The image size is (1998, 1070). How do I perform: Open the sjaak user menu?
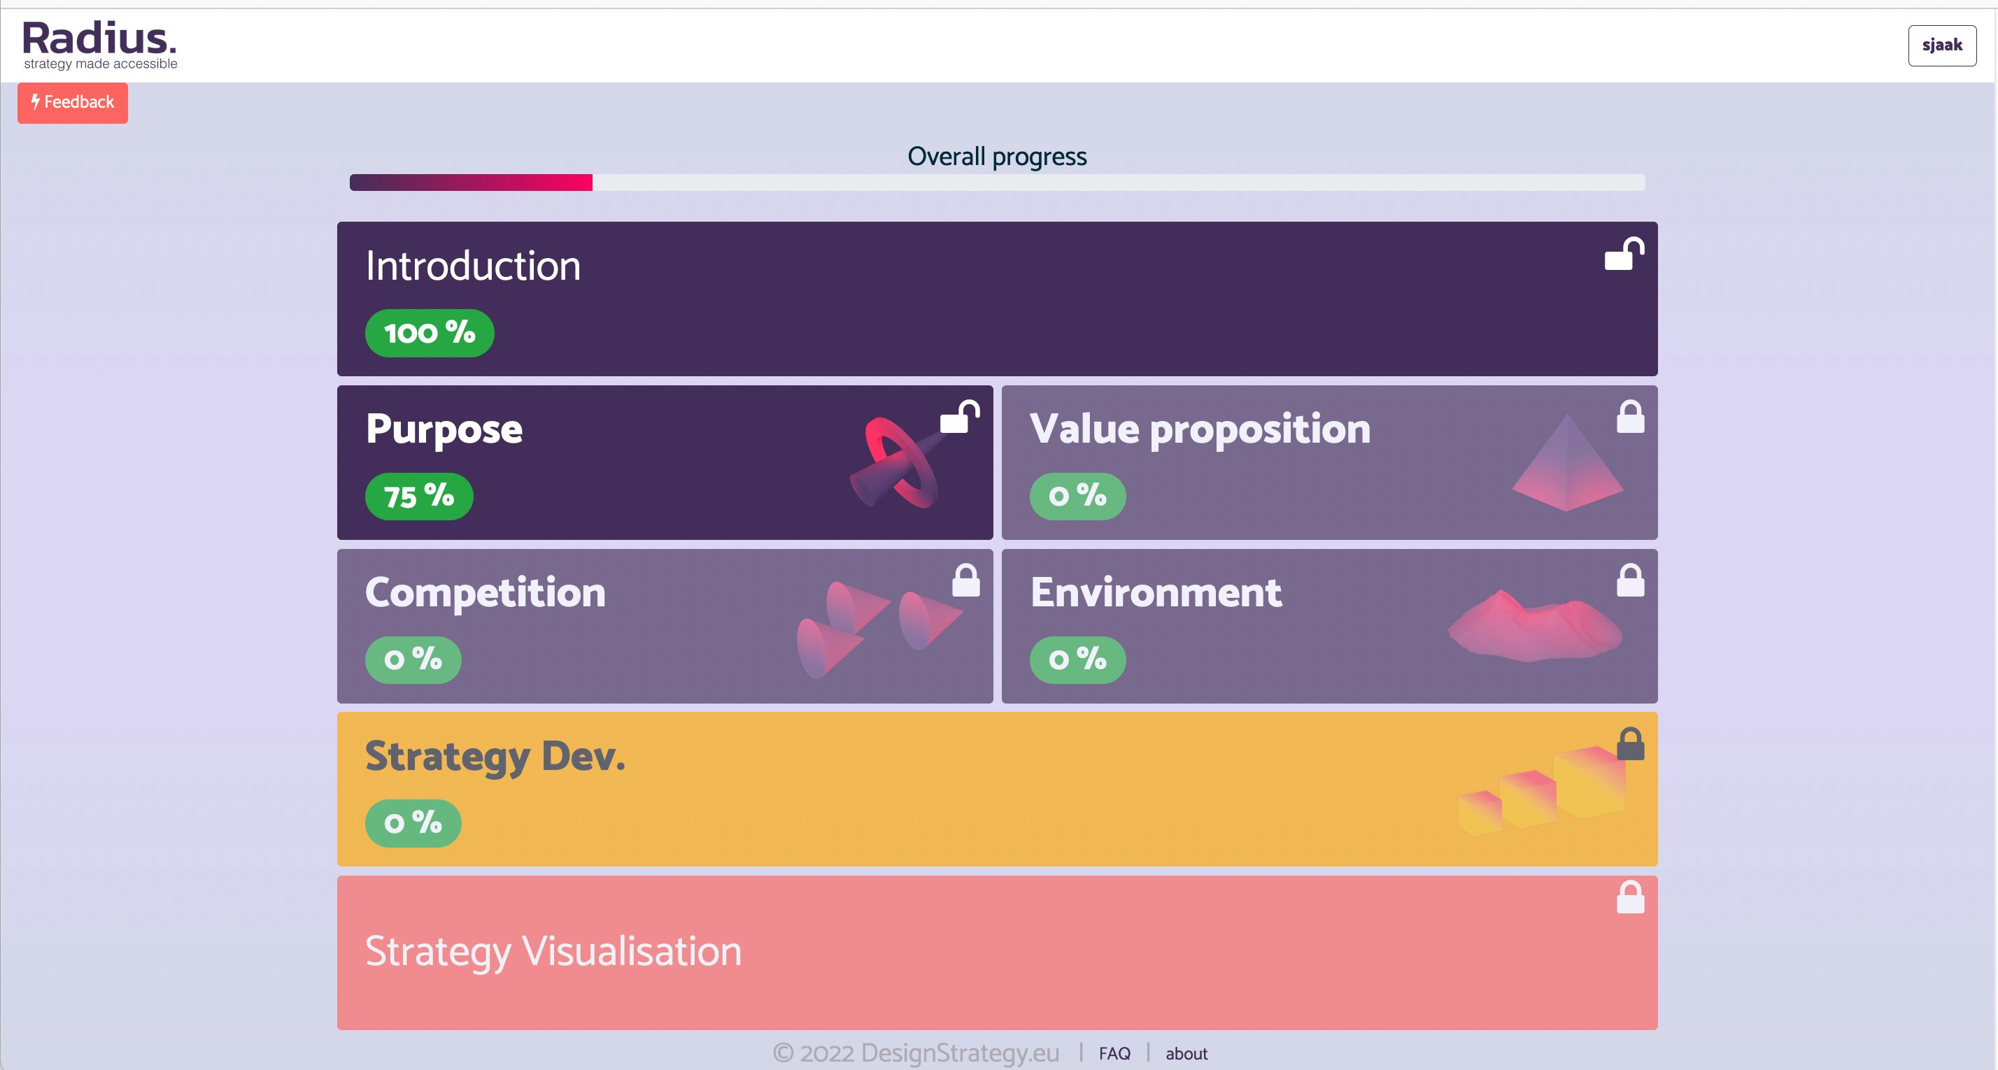point(1941,44)
